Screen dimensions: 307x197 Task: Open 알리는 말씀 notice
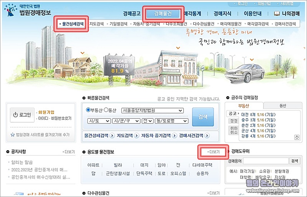coord(22,163)
